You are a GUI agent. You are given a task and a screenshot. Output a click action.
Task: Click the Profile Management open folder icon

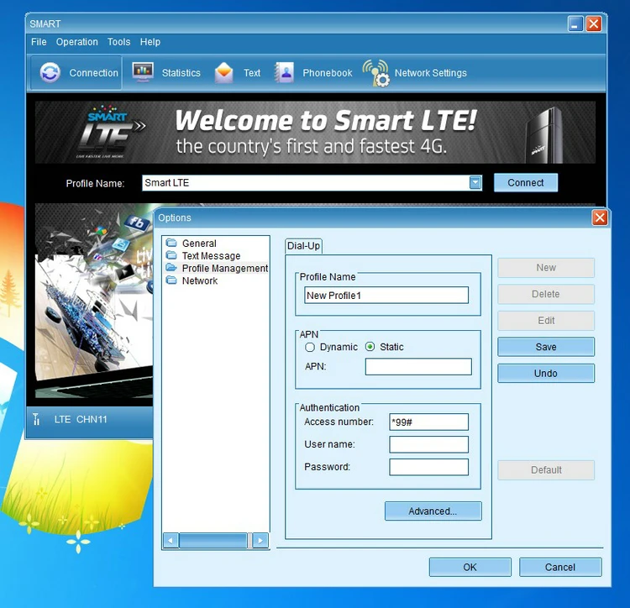coord(171,268)
